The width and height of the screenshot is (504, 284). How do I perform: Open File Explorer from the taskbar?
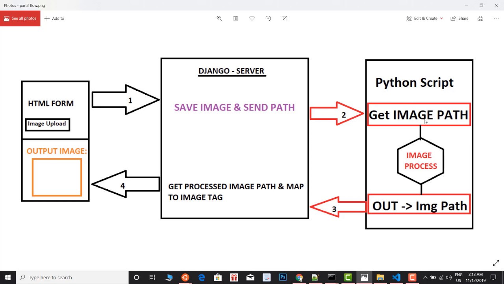click(x=380, y=277)
